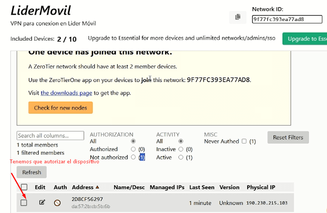Viewport: 327px width, 213px height.
Task: Click the Address column sort arrow
Action: 97,187
